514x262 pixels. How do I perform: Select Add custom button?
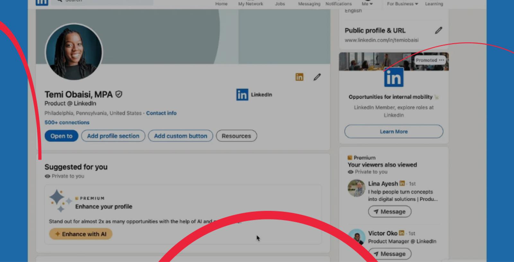point(181,136)
